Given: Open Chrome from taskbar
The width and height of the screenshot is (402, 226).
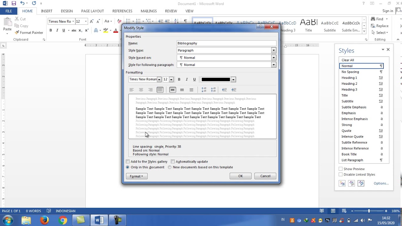Looking at the screenshot, I should pyautogui.click(x=62, y=220).
